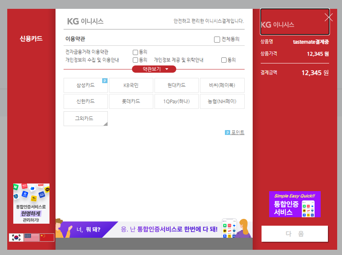Choose 신한카드
342x255 pixels.
point(85,101)
